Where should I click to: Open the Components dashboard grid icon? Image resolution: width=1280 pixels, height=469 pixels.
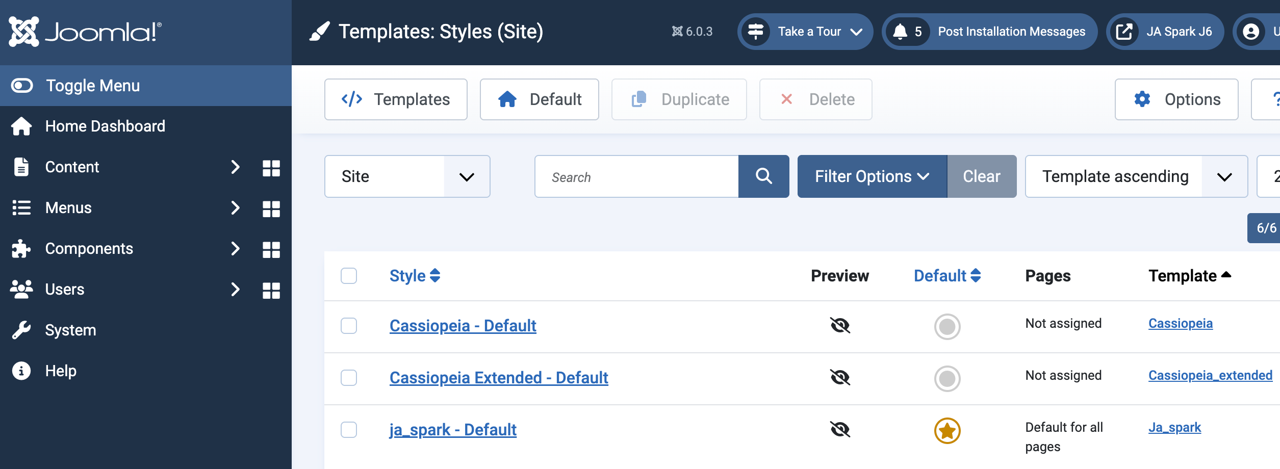(271, 250)
